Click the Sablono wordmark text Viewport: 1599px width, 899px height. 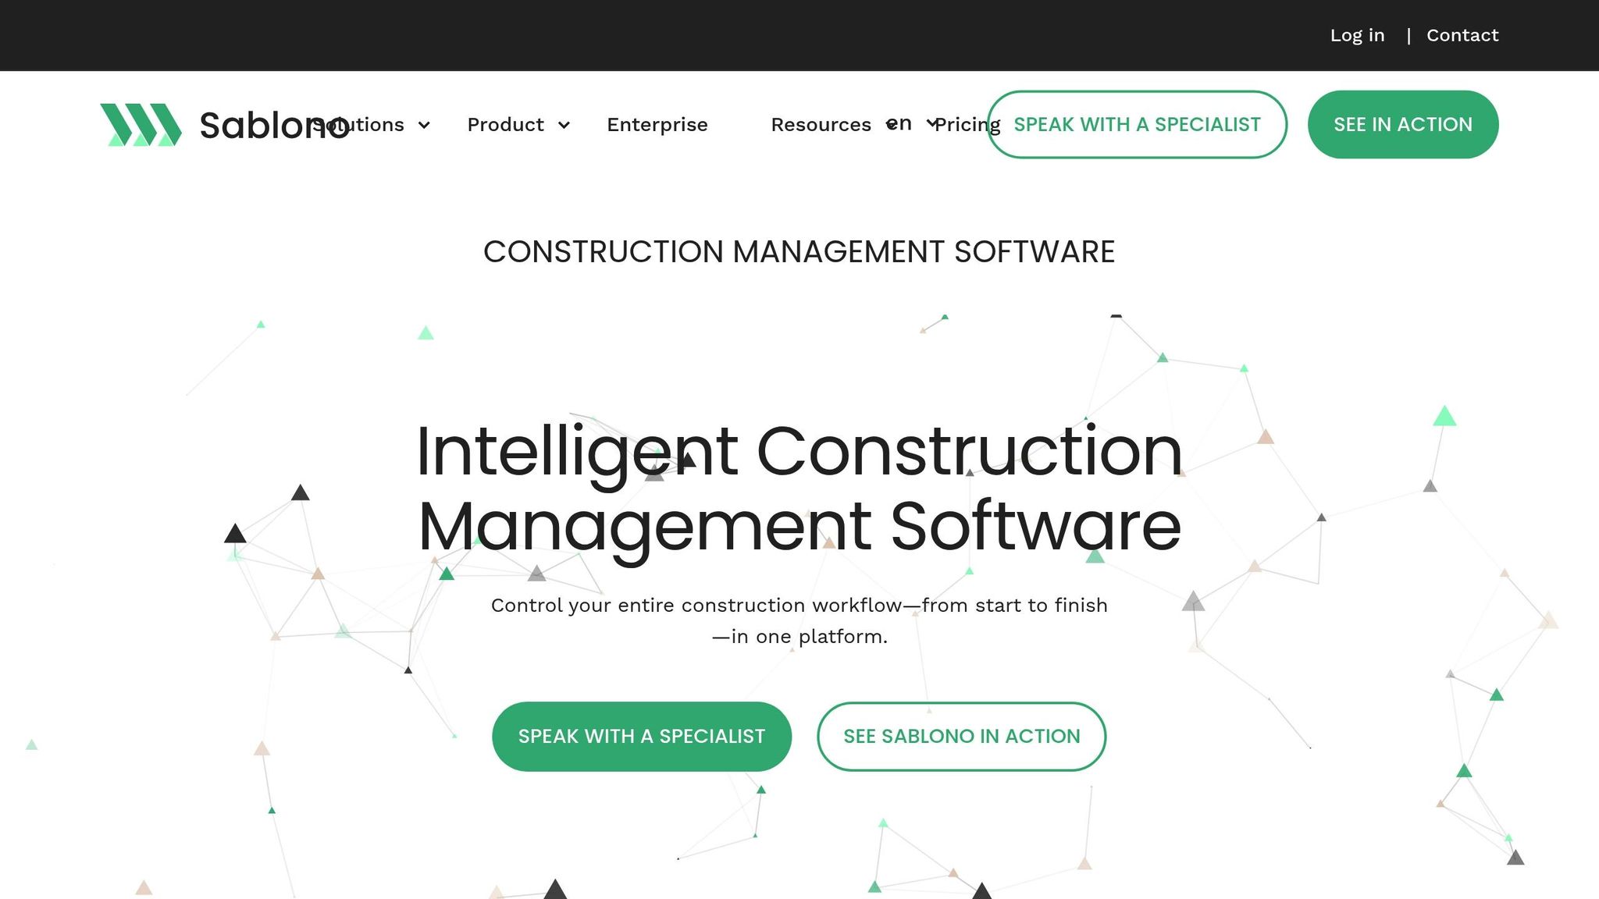[274, 125]
